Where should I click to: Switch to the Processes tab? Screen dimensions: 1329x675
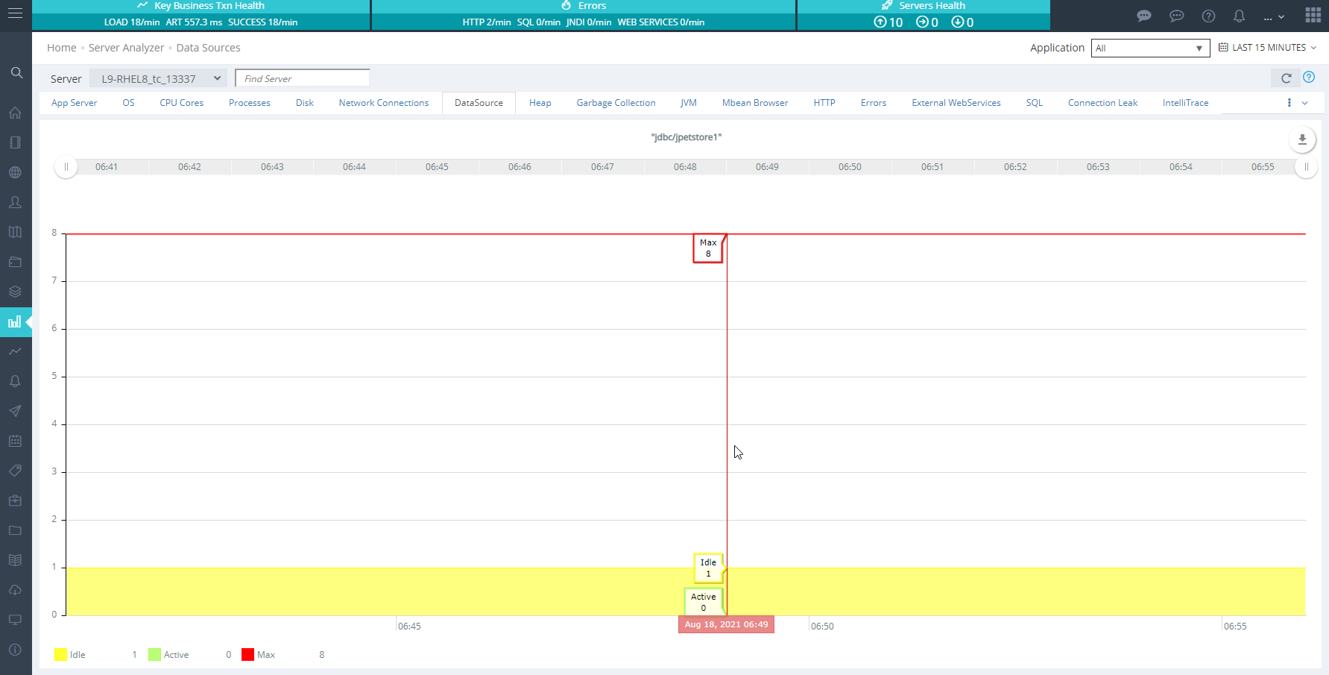pos(249,103)
